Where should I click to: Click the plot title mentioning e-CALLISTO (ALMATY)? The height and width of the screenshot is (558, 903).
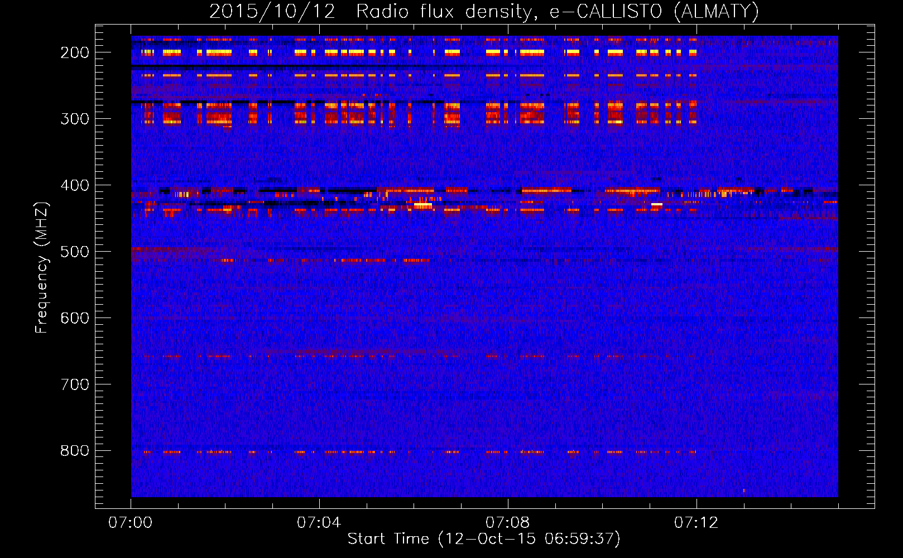pos(484,11)
